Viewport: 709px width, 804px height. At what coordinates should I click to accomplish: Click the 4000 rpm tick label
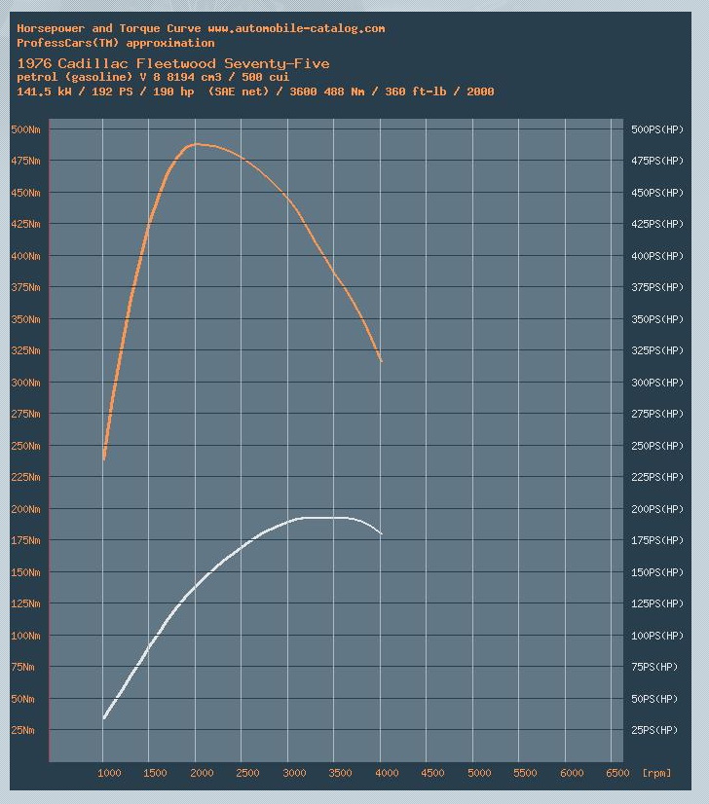click(x=387, y=773)
